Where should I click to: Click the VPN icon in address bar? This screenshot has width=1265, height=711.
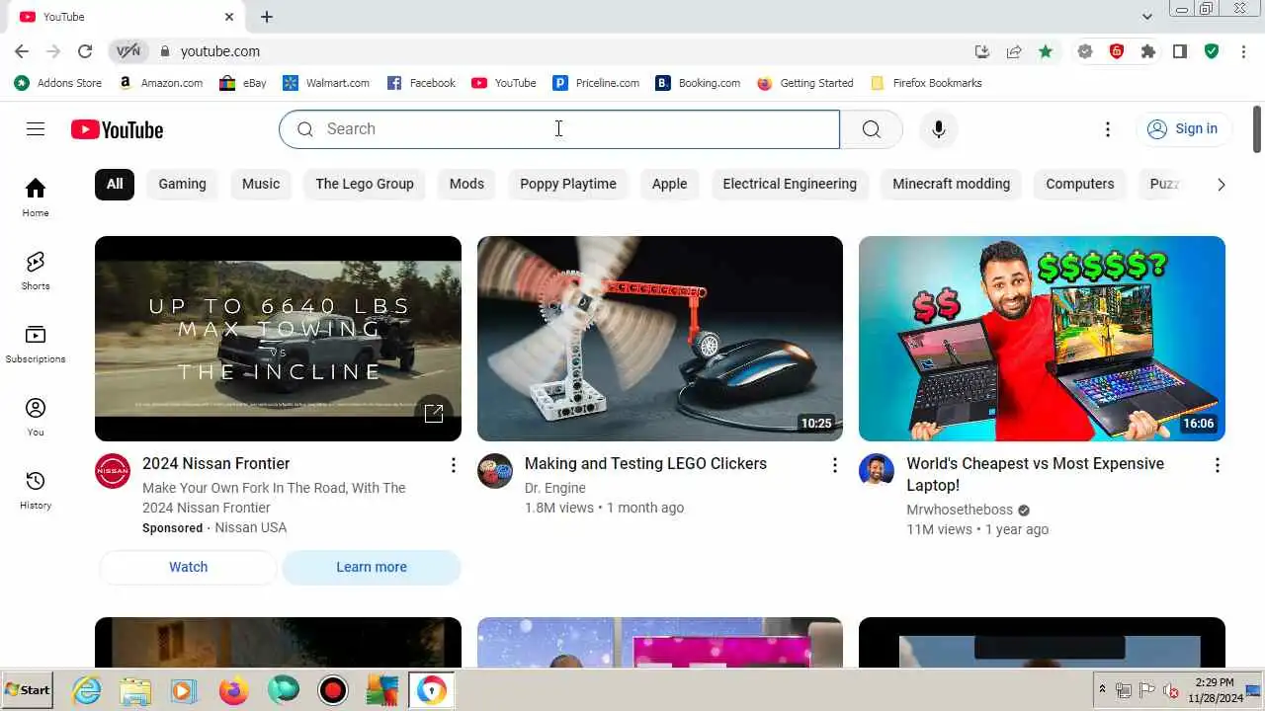(128, 51)
